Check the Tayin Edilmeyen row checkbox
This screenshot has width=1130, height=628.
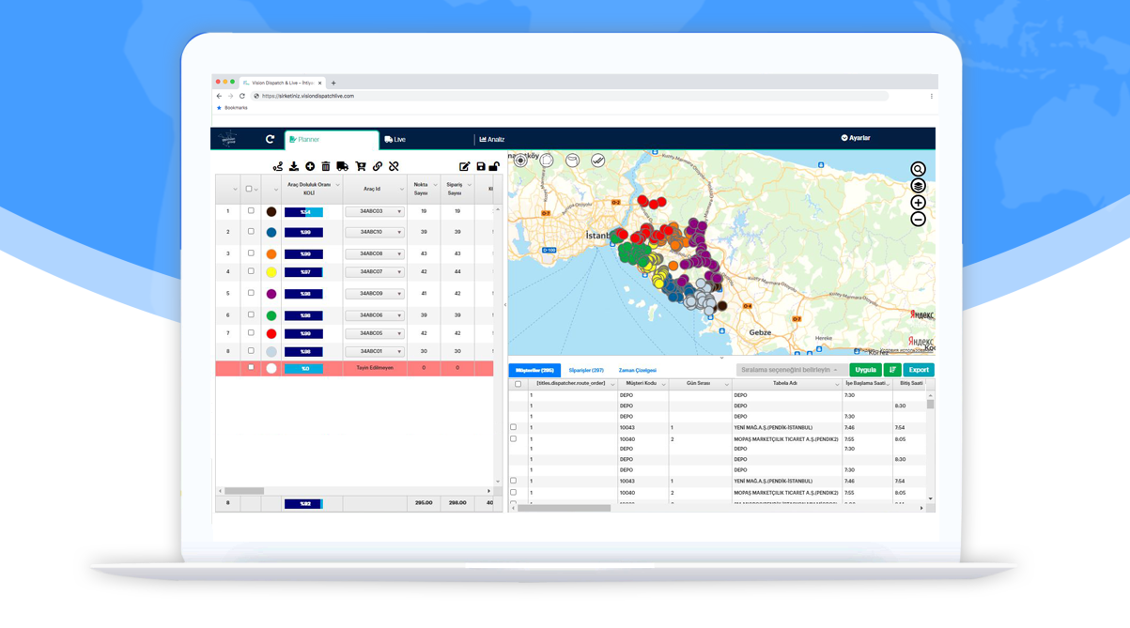251,368
